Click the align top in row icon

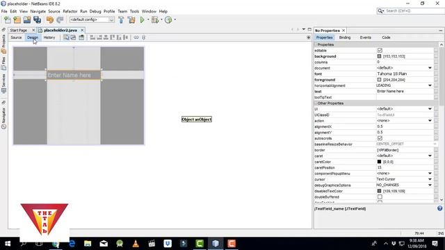[113, 37]
